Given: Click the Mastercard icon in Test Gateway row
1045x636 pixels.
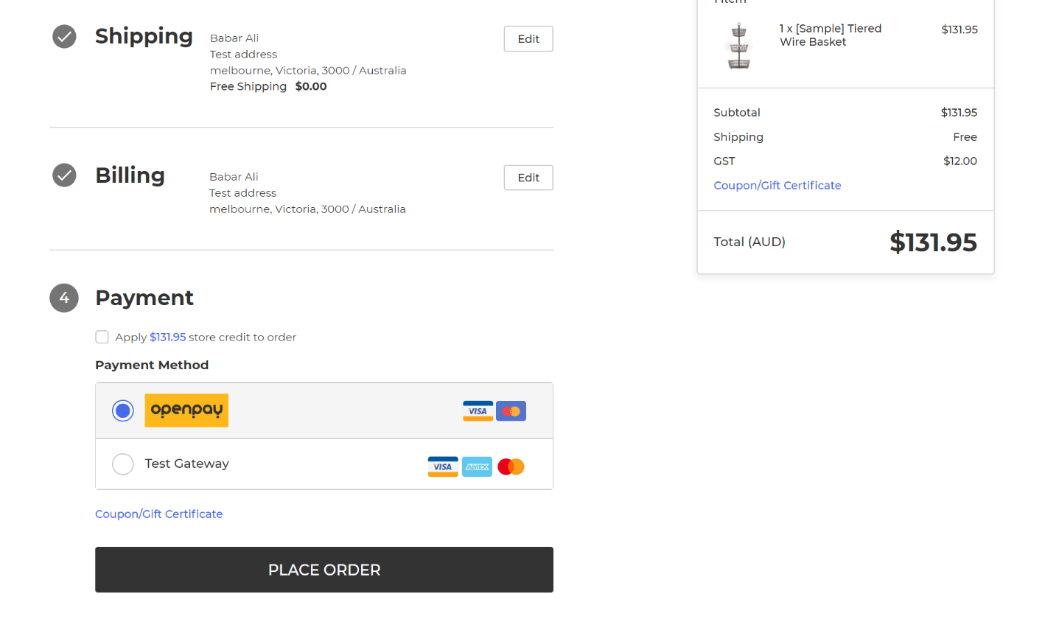Looking at the screenshot, I should [x=511, y=466].
